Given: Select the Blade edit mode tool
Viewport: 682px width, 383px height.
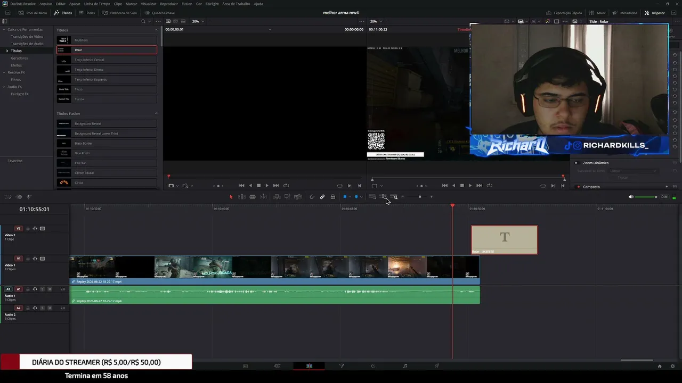Looking at the screenshot, I should (263, 197).
